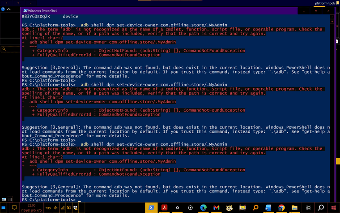Click the word device after the serial
340x213 pixels.
71,17
